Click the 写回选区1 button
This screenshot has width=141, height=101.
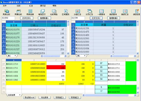coord(60,97)
